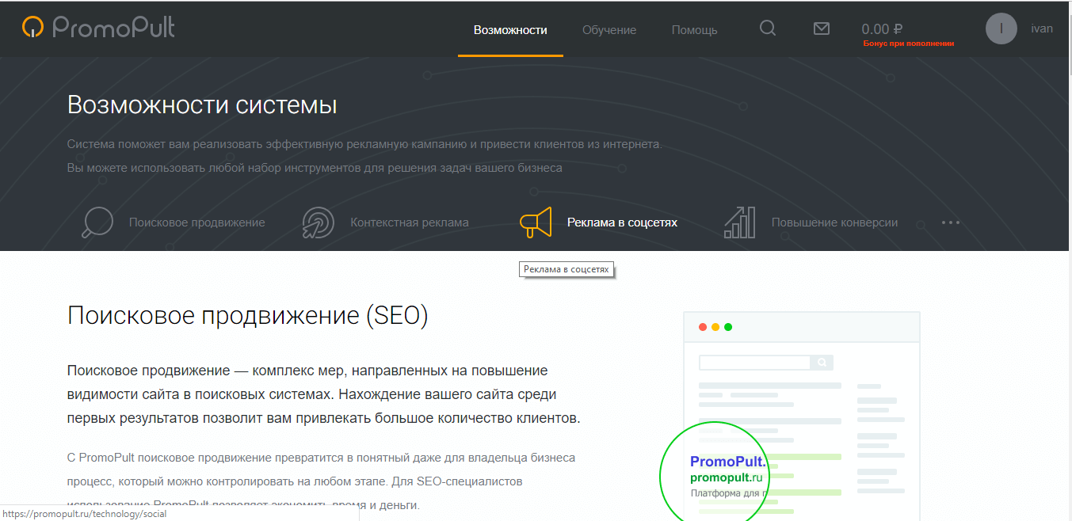This screenshot has height=521, width=1072.
Task: Click the target icon for Контекстная реклама
Action: pos(318,222)
